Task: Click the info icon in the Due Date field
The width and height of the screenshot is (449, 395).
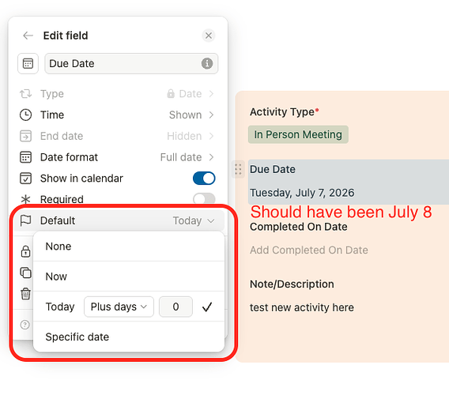Action: [x=207, y=63]
